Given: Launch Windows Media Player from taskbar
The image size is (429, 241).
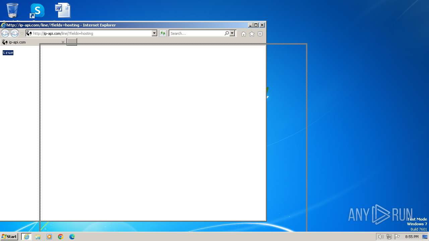Looking at the screenshot, I should point(49,237).
